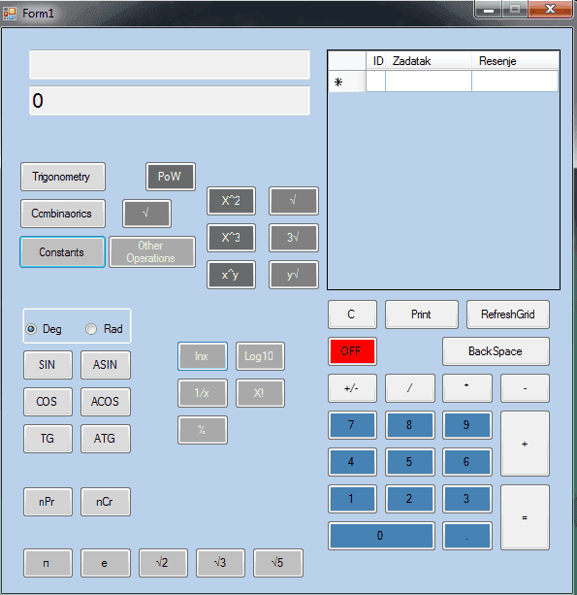The height and width of the screenshot is (595, 577).
Task: Click the BackSpace button
Action: 496,351
